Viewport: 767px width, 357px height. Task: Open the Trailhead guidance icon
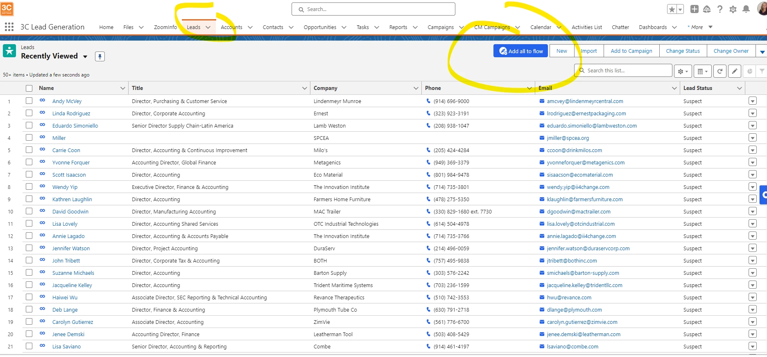click(707, 9)
